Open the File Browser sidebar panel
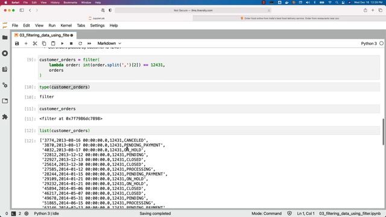The height and width of the screenshot is (217, 386). 5,37
